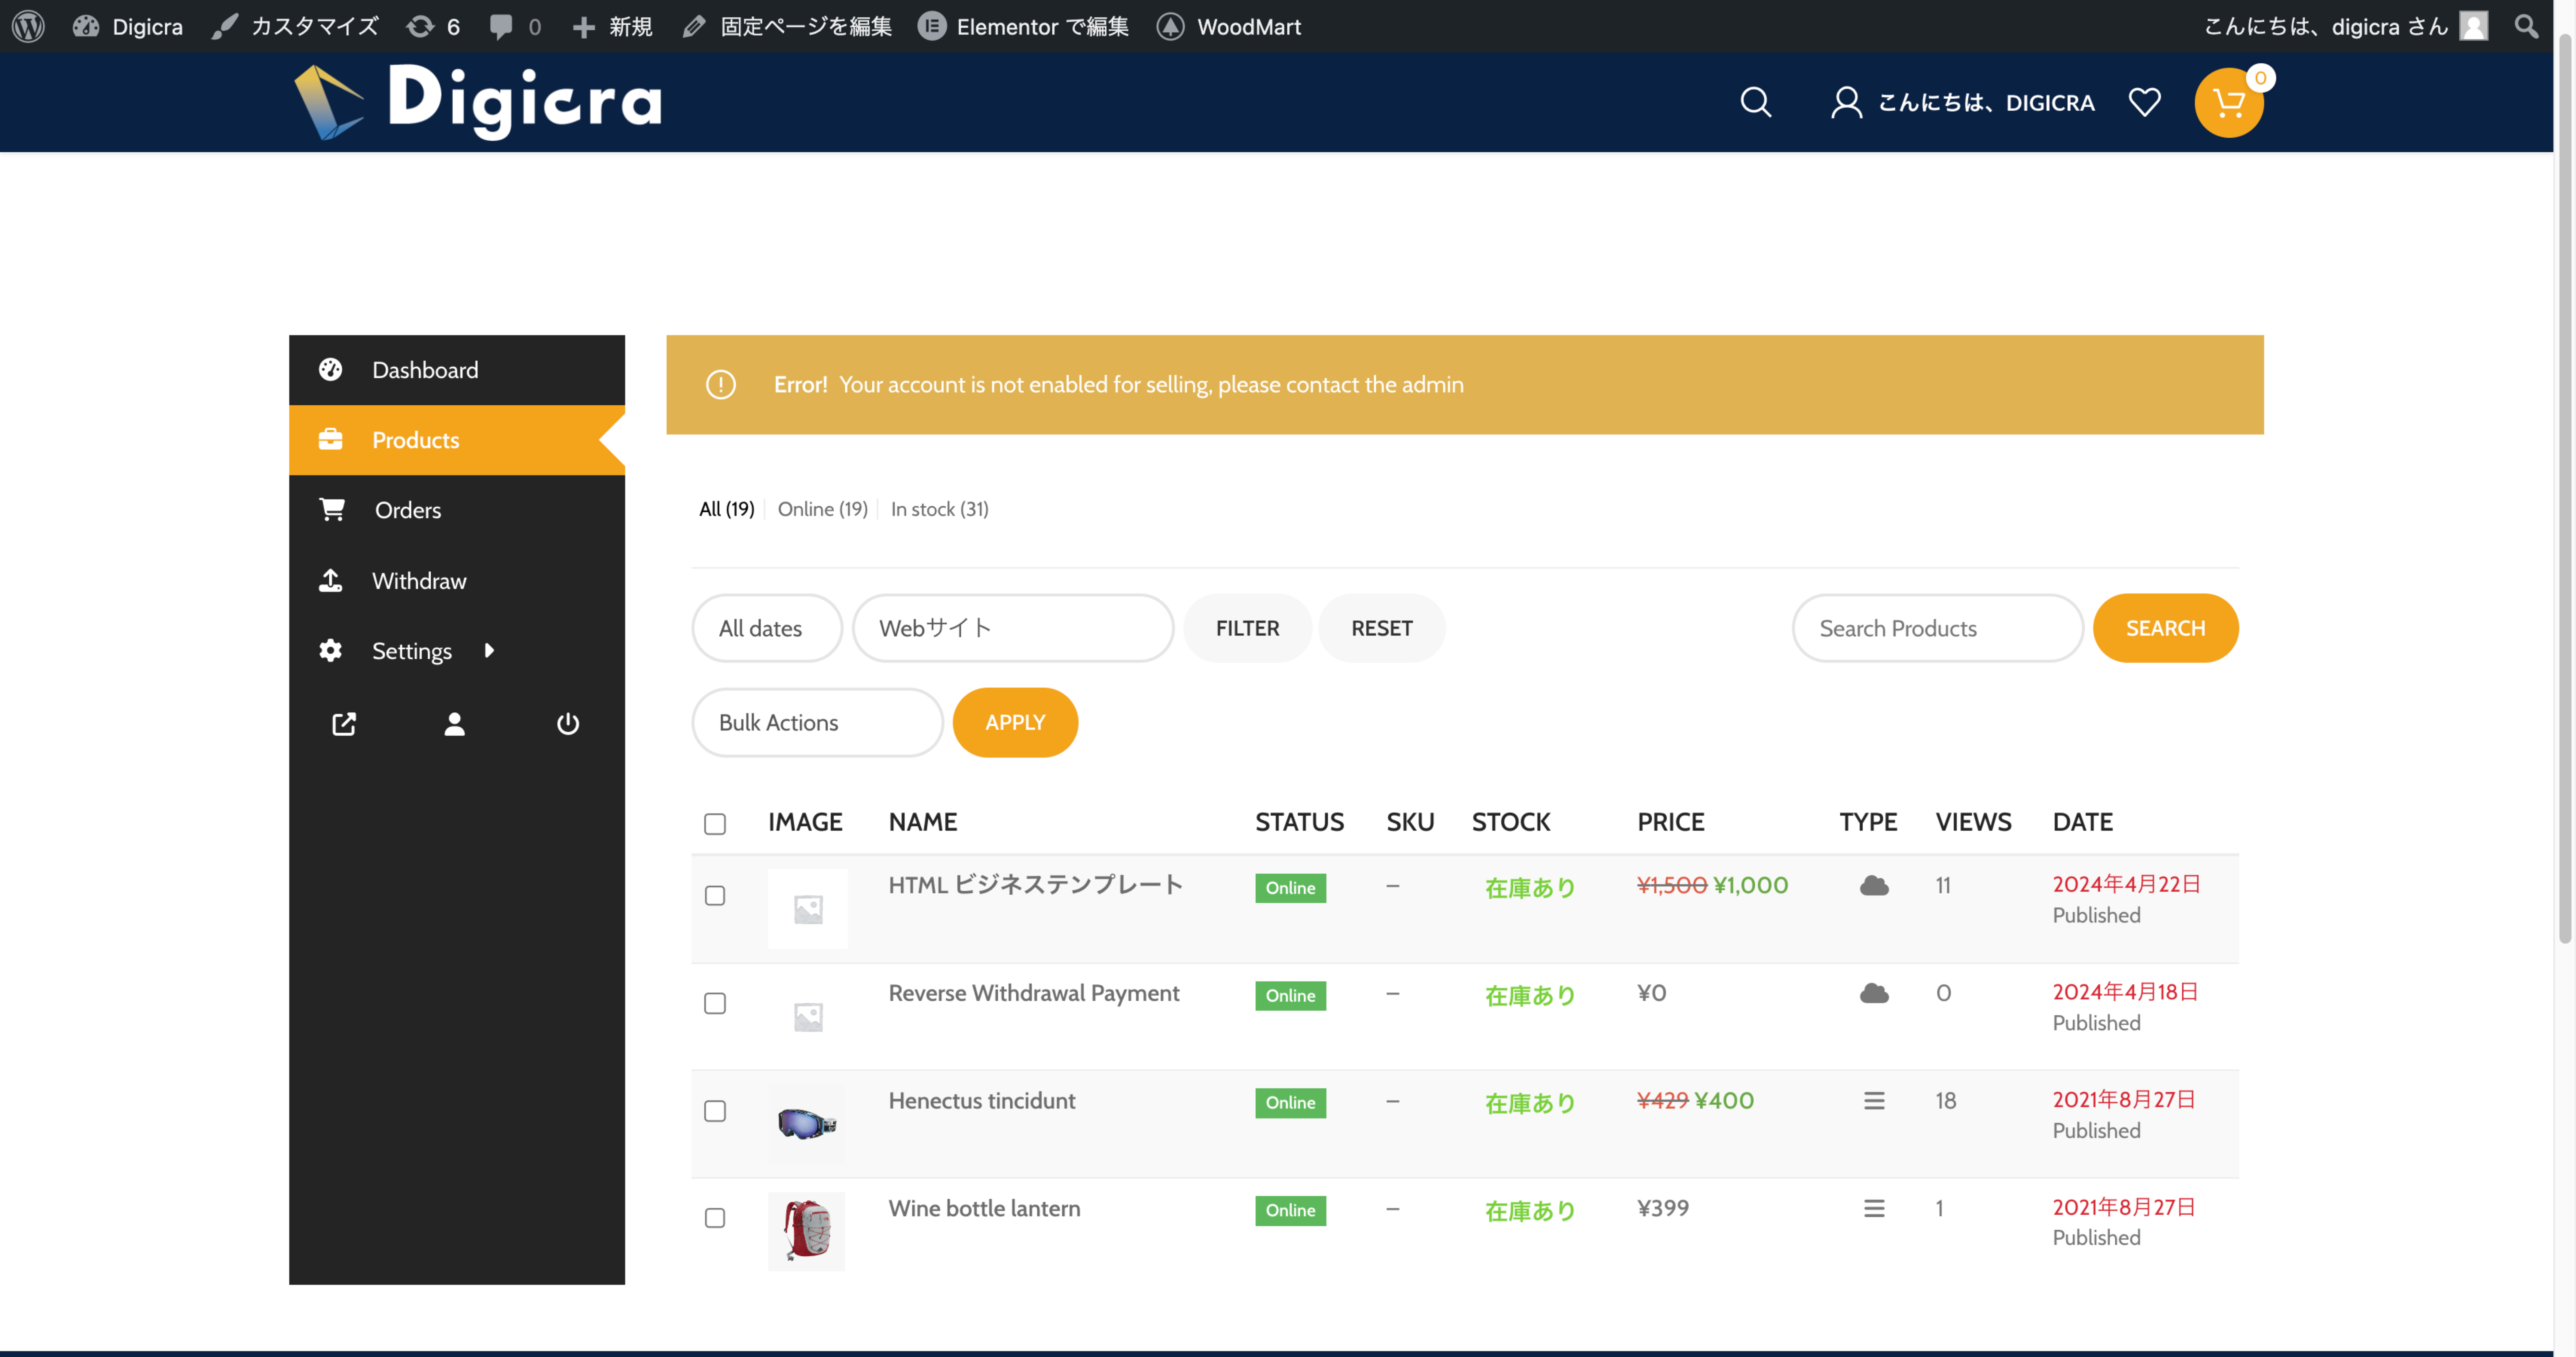
Task: Click the cloud type icon for HTML ビジネステンプレート
Action: click(1874, 886)
